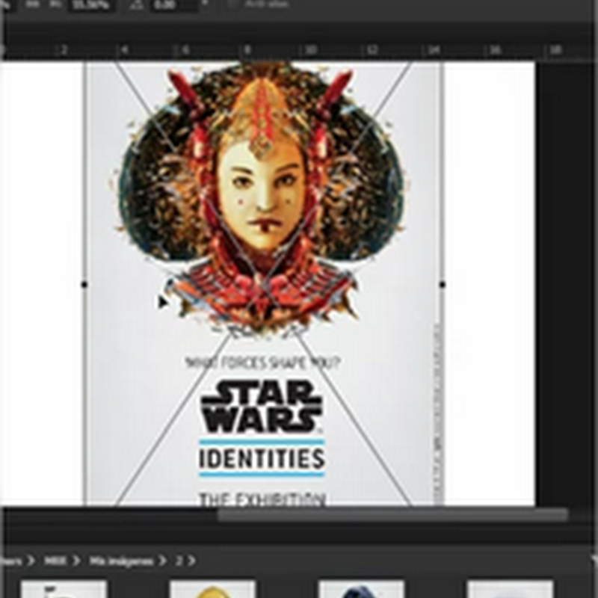The height and width of the screenshot is (598, 598).
Task: Click the right-middle transform handle
Action: pos(443,284)
